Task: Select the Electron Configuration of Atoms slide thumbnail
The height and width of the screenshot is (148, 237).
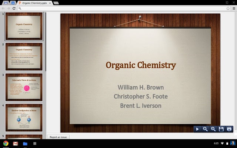Action: (24, 117)
